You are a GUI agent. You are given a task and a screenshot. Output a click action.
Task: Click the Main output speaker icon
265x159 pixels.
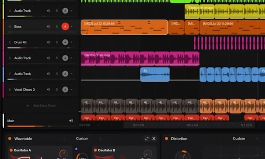click(x=71, y=121)
